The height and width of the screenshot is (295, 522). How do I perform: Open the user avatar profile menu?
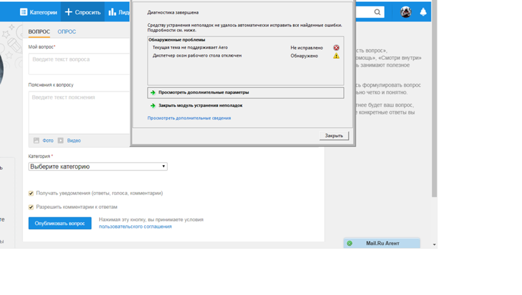pos(406,12)
